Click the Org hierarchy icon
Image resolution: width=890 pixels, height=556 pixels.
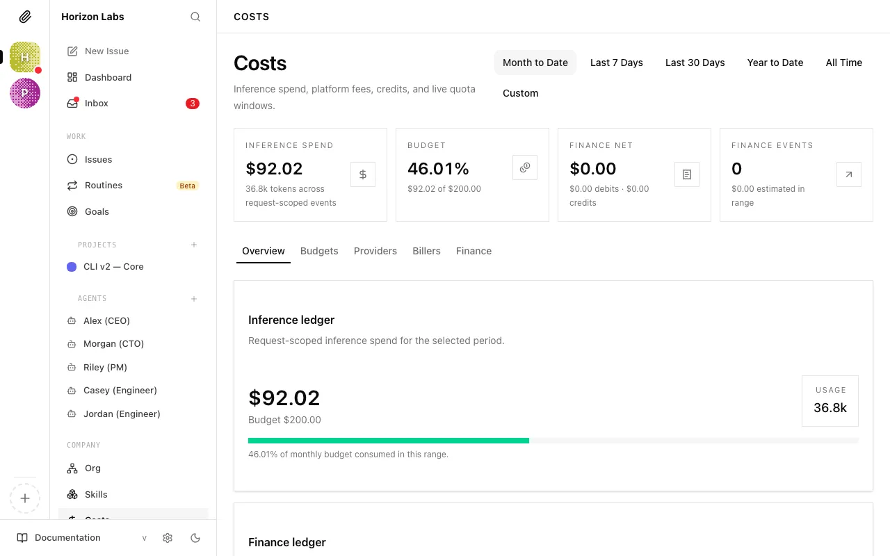(72, 468)
